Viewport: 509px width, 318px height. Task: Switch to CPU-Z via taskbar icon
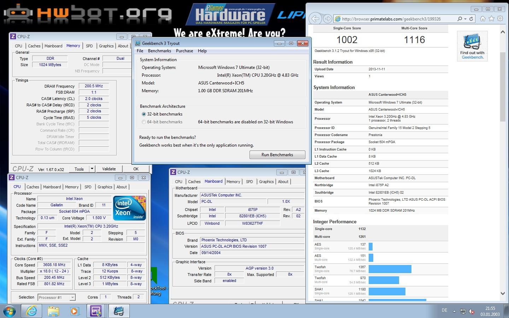[96, 311]
